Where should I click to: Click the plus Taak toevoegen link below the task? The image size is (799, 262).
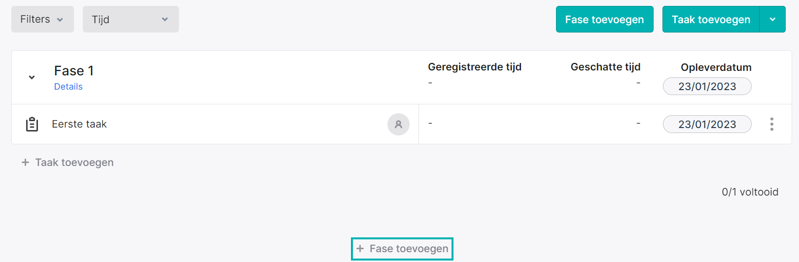(x=68, y=163)
